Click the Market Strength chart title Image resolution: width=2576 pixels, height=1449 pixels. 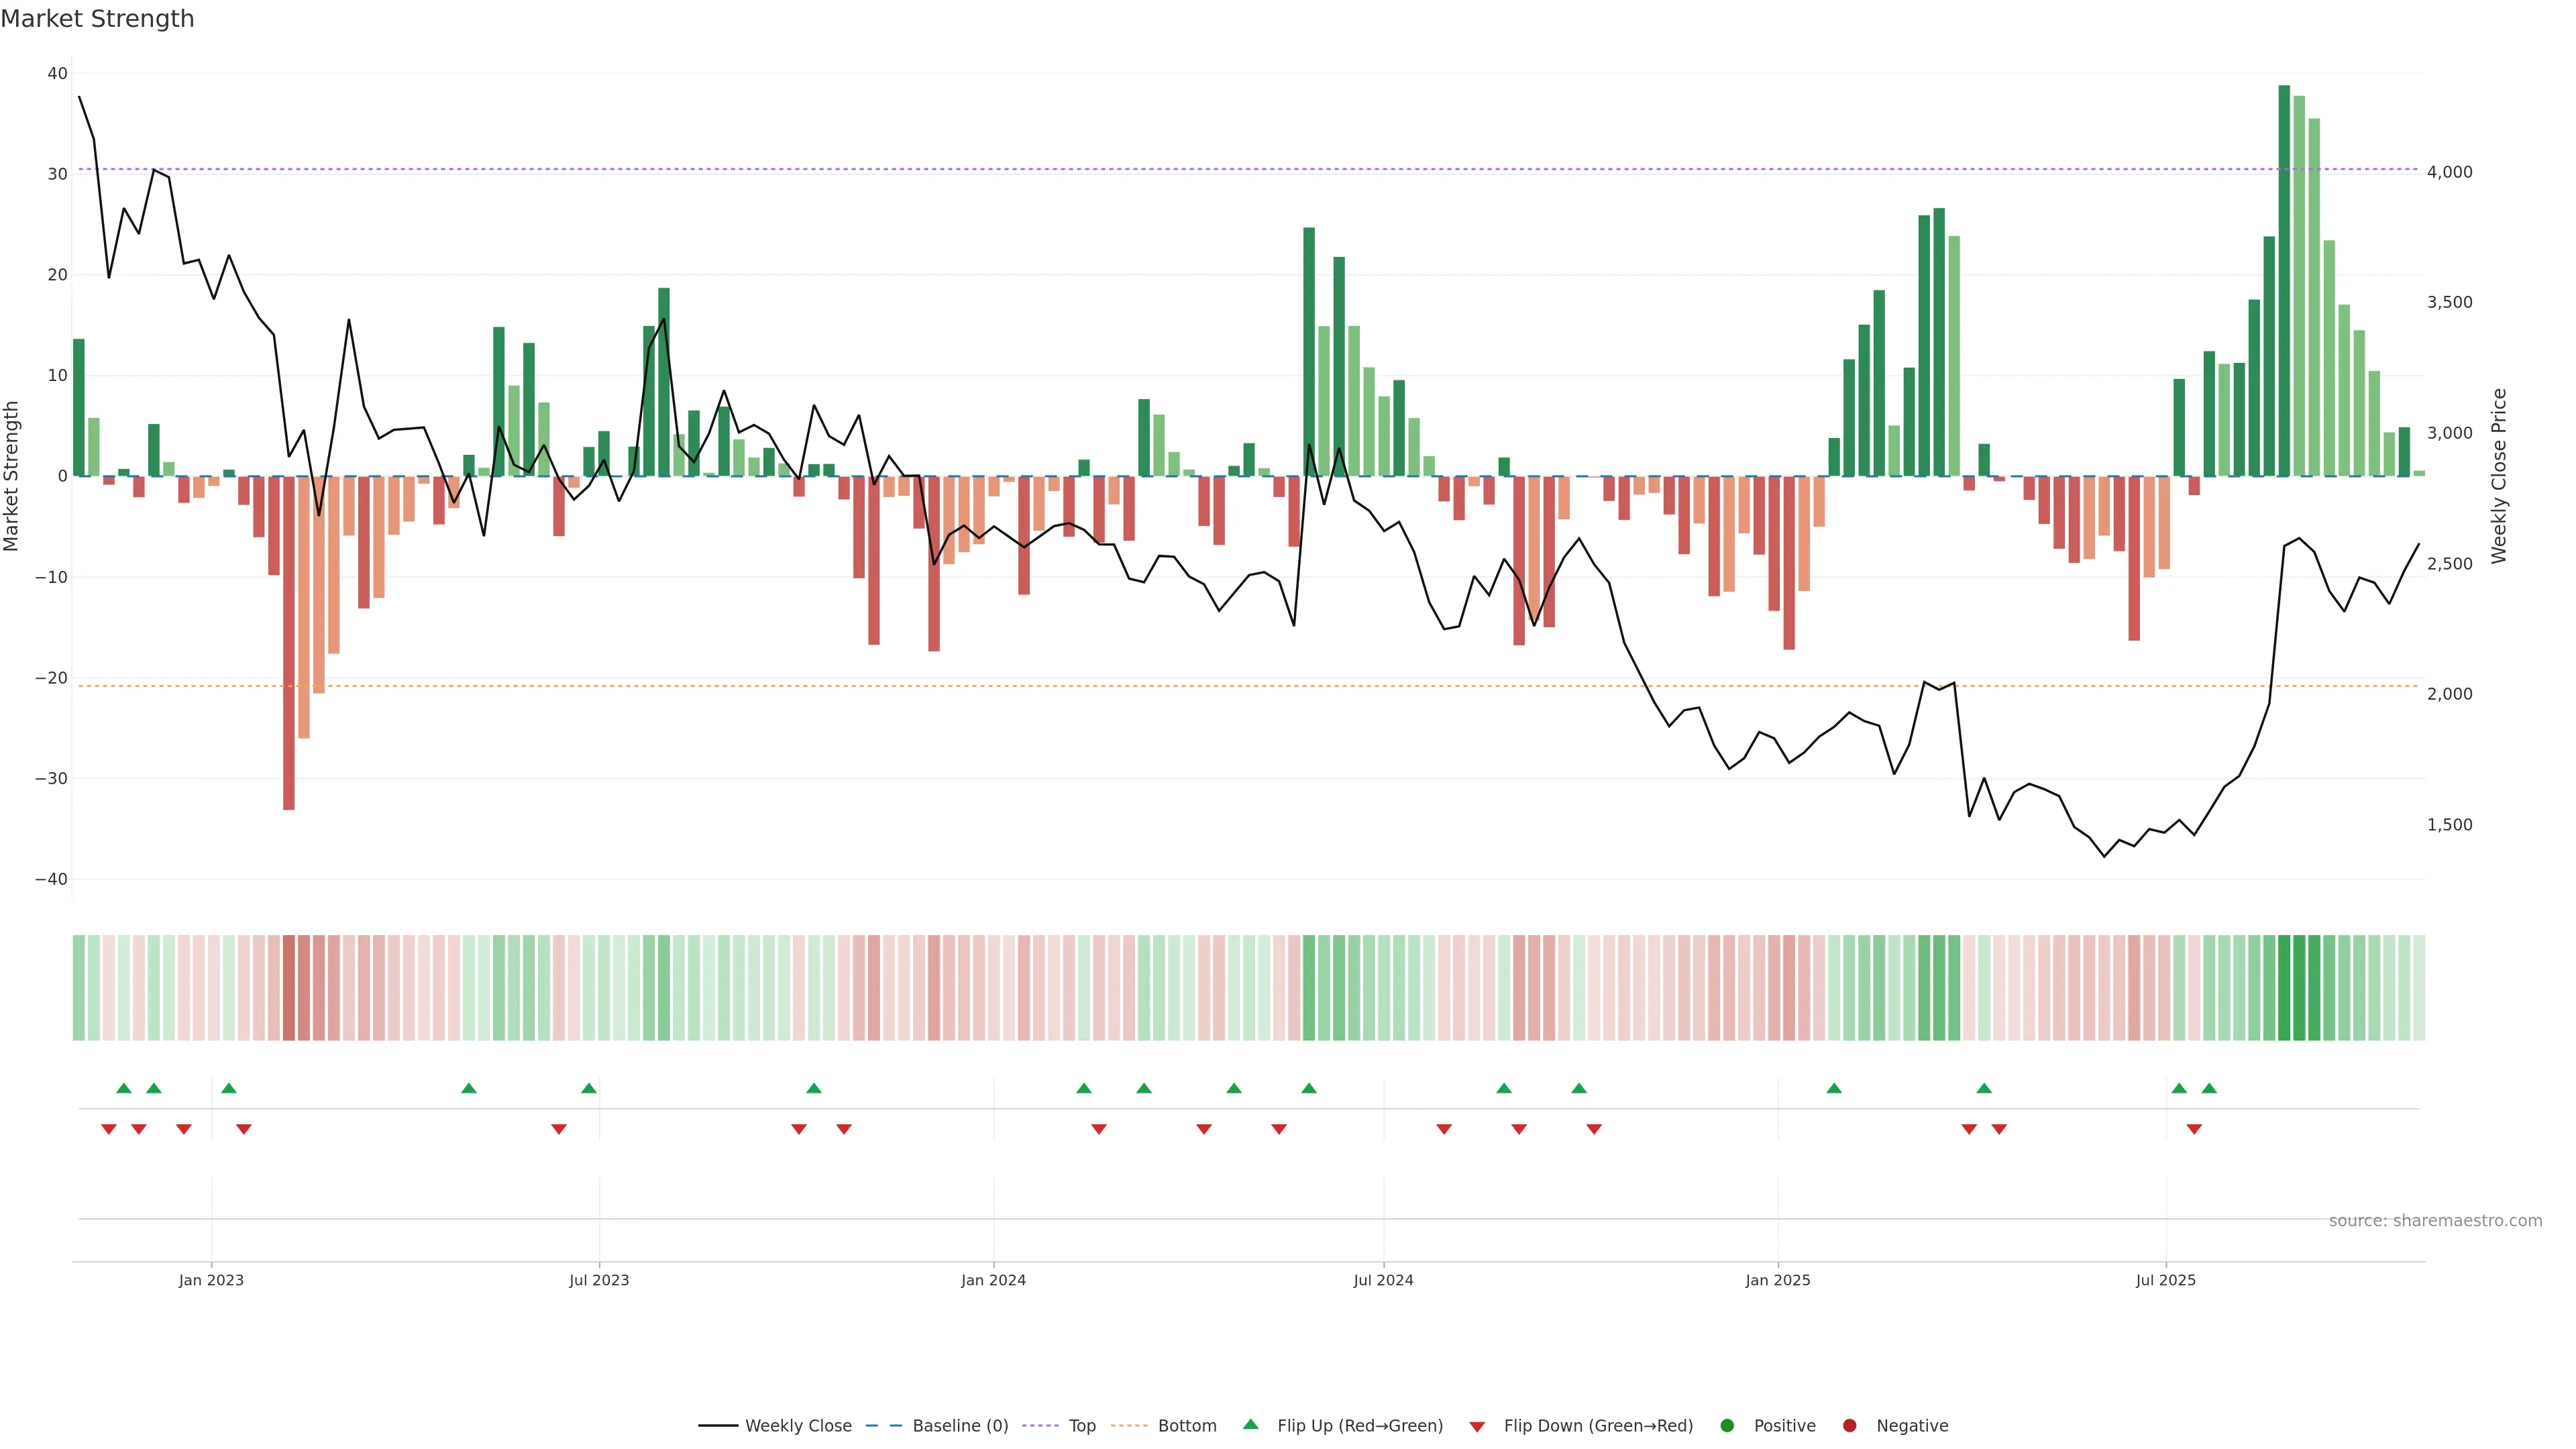click(x=97, y=19)
